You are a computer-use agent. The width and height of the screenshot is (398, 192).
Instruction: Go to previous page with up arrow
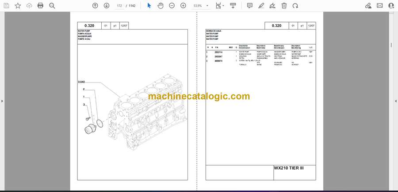95,6
